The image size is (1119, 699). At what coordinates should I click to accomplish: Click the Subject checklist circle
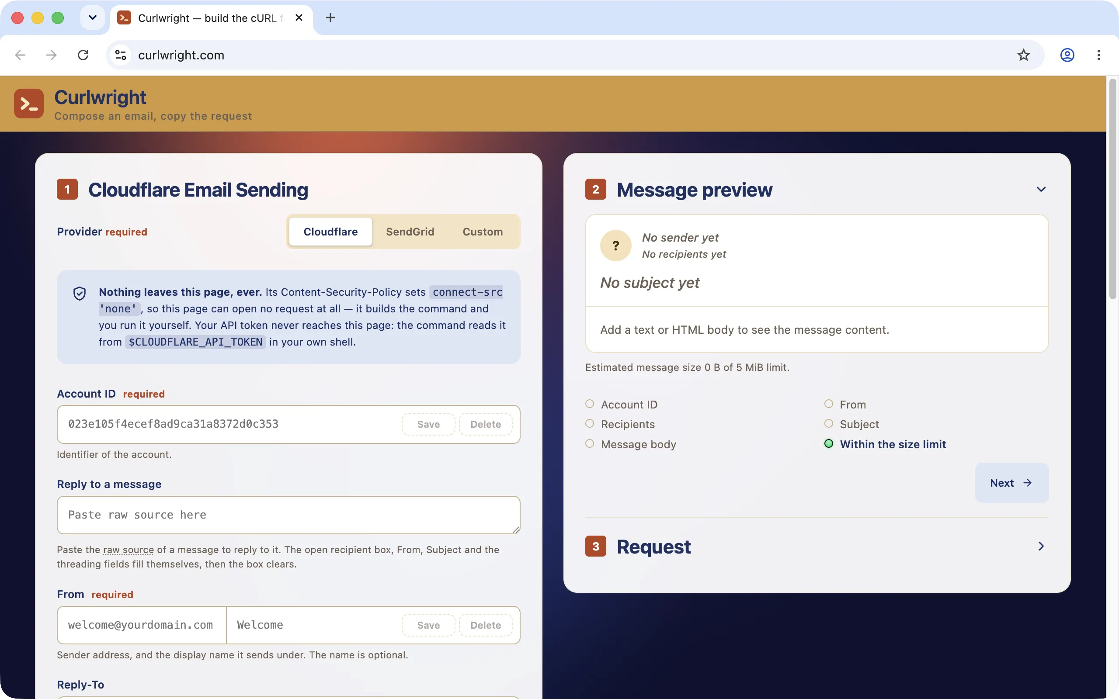pos(829,423)
